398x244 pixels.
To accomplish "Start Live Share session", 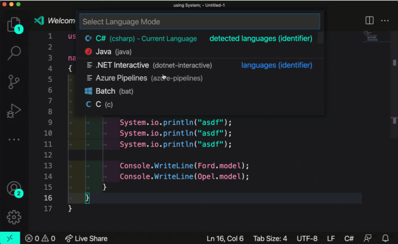I will click(86, 239).
